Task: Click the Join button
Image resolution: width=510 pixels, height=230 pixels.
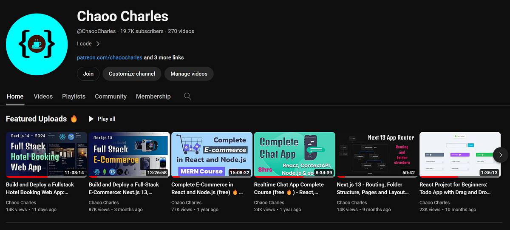Action: pyautogui.click(x=88, y=74)
